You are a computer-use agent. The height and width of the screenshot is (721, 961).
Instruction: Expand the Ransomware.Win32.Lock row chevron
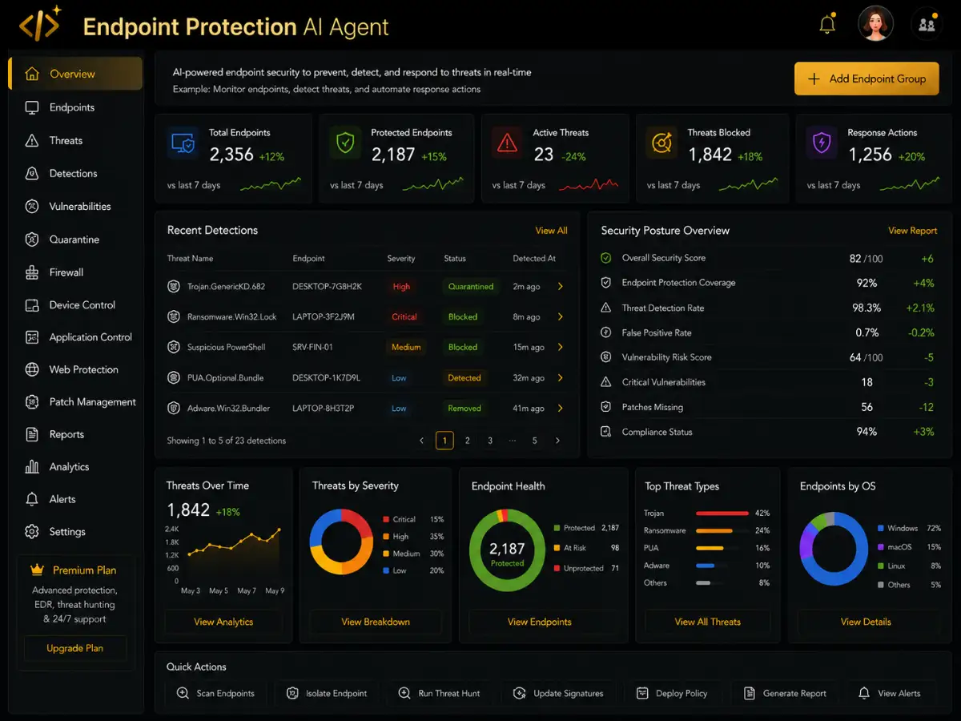[x=560, y=316]
